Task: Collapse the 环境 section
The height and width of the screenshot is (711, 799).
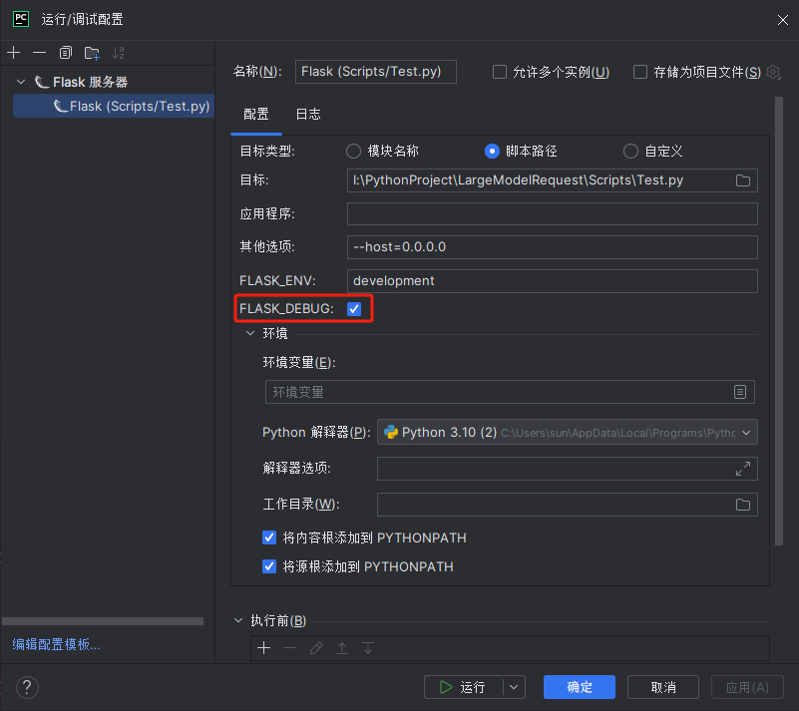Action: click(x=250, y=333)
